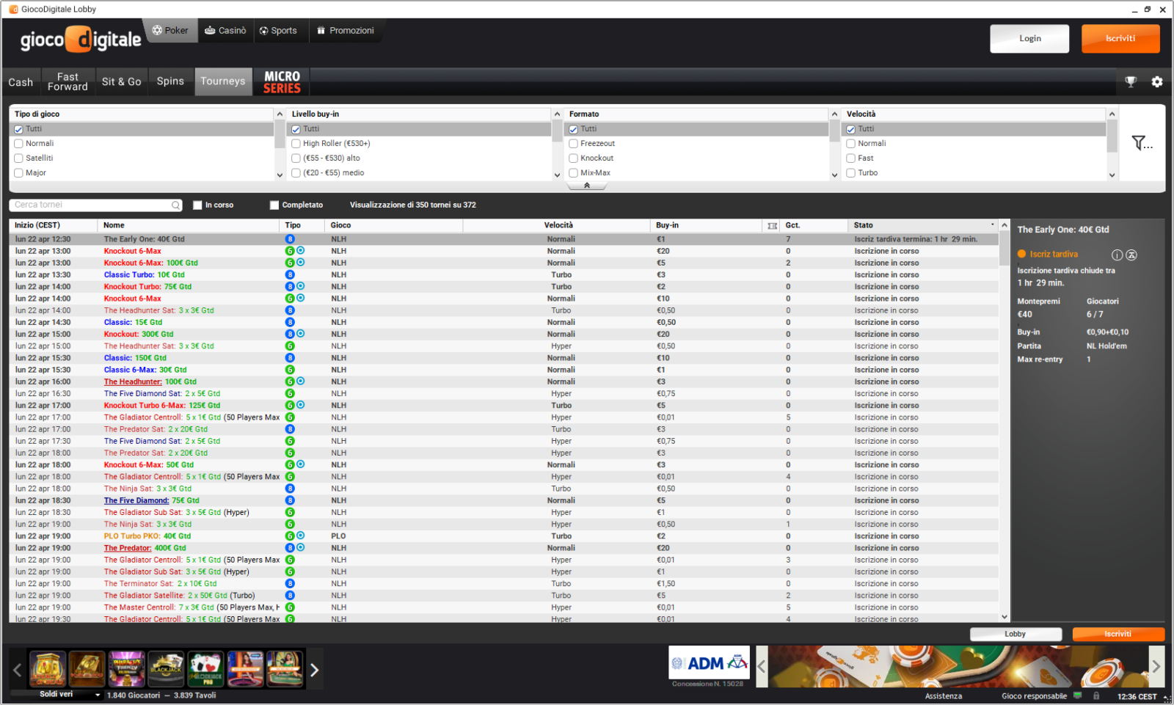Switch to the Sit & Go tab
The width and height of the screenshot is (1174, 705).
pos(121,82)
